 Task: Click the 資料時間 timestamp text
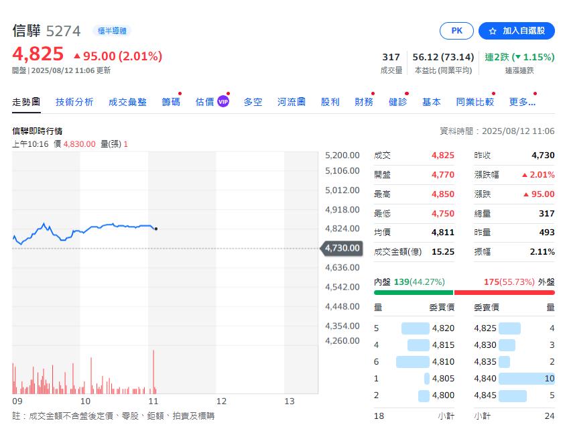click(497, 131)
